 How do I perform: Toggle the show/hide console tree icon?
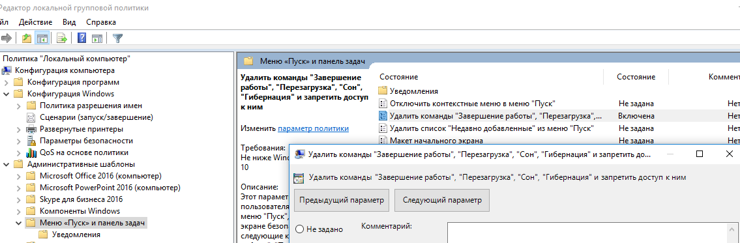[x=42, y=38]
